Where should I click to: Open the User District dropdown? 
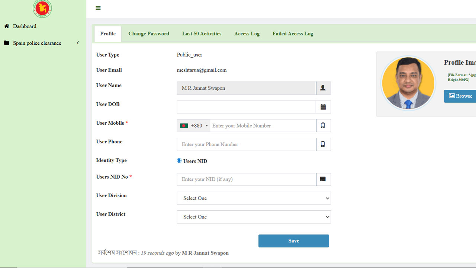(x=254, y=217)
